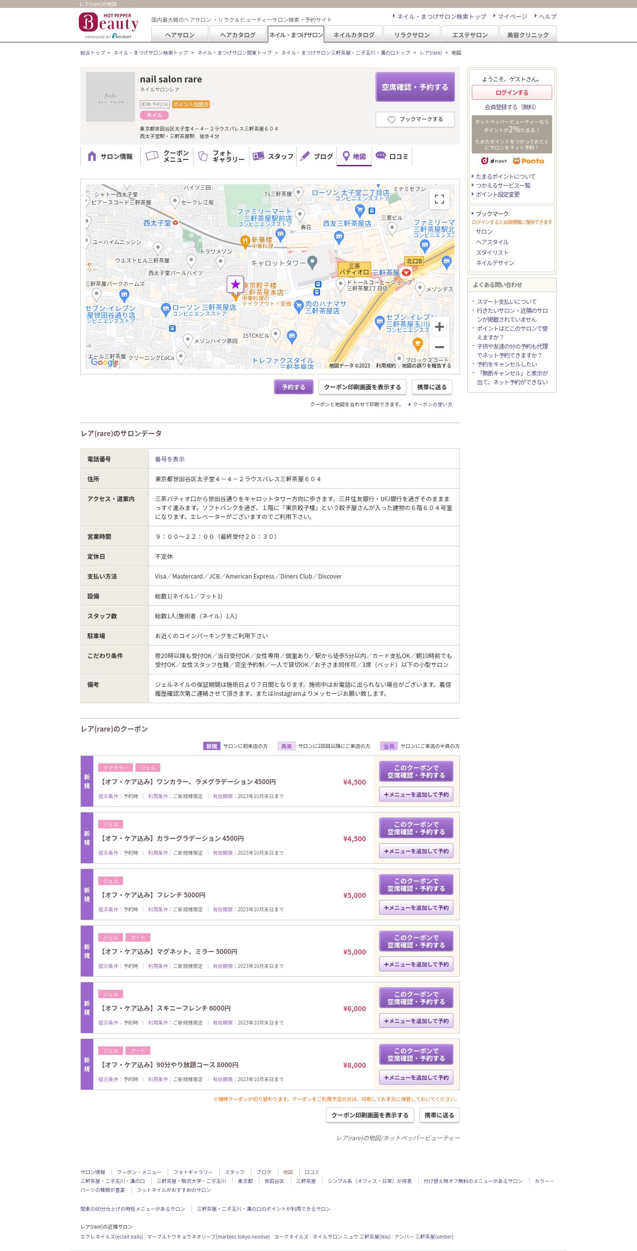Reserve with ワンカラー、ラメグラデーション coupon
637x1251 pixels.
[416, 771]
